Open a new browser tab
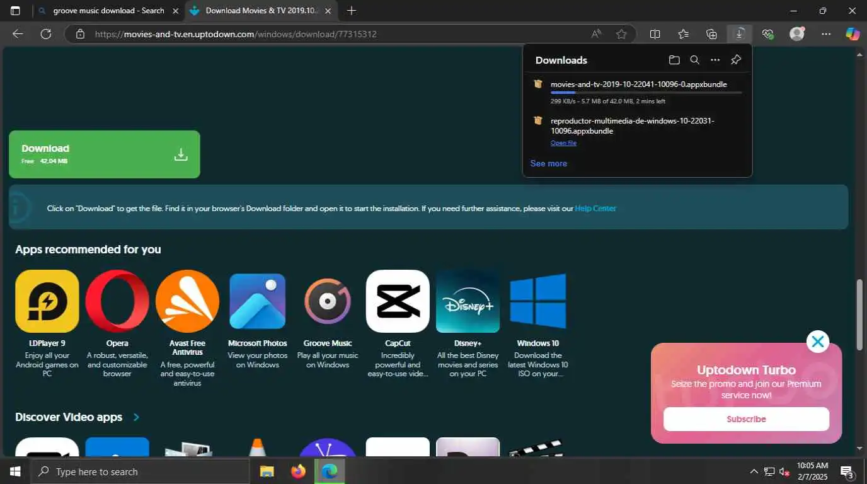The image size is (867, 484). coord(352,11)
